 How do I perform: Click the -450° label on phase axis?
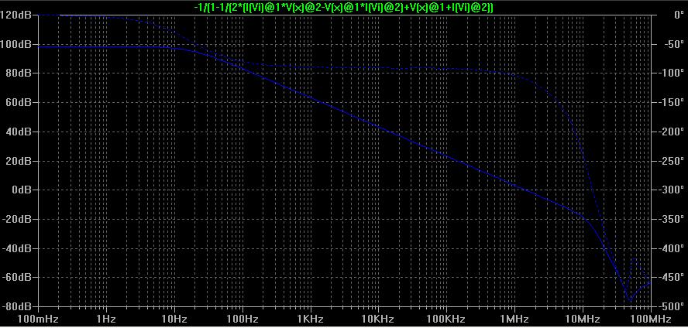(670, 278)
